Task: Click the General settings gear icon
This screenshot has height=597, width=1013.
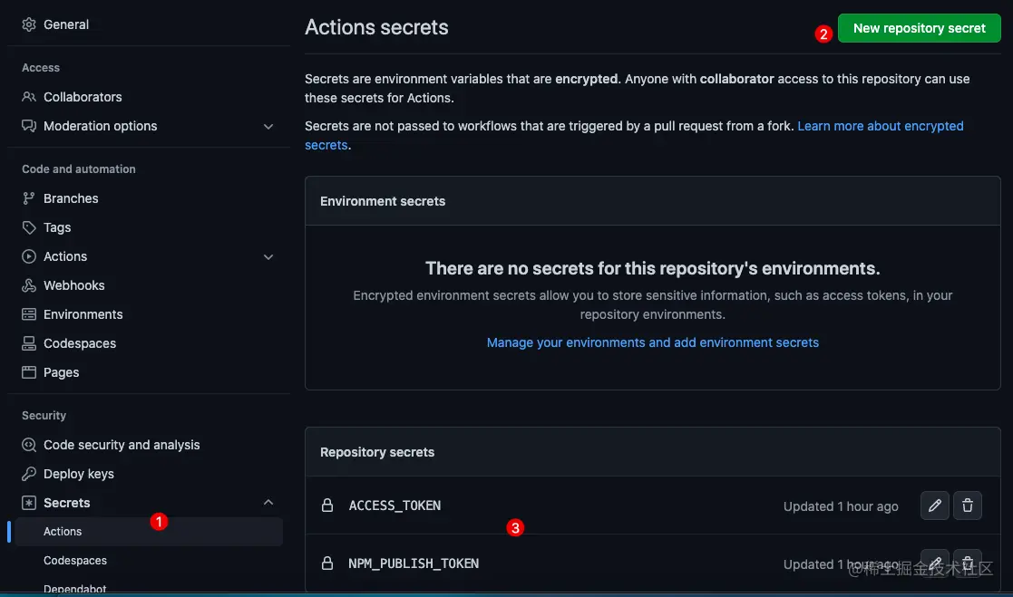Action: (x=29, y=24)
